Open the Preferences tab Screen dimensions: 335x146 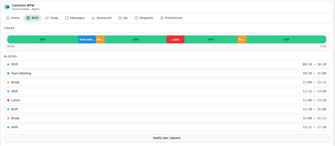click(171, 18)
